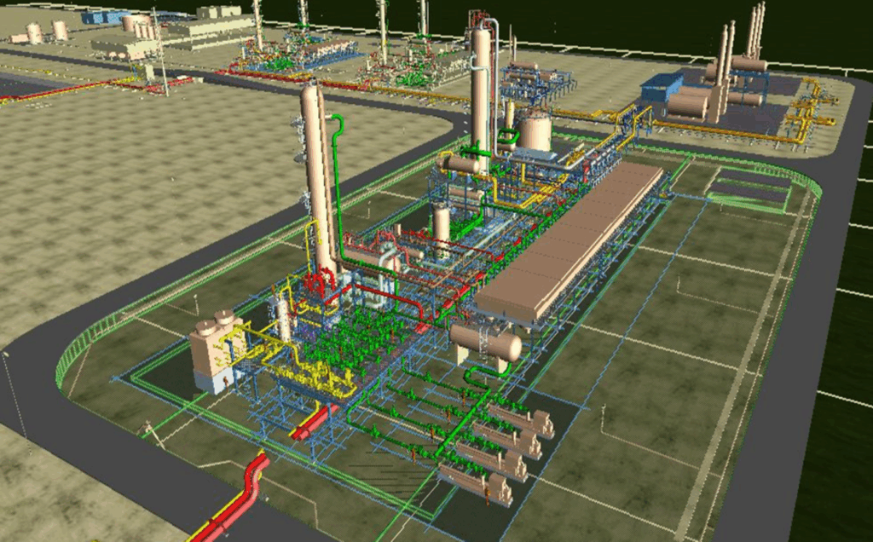Select the blue building at upper right
This screenshot has width=873, height=542.
(x=662, y=87)
